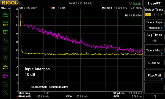The width and height of the screenshot is (165, 99).
Task: Click the dimmed Blank trace icon
Action: (x=5, y=85)
